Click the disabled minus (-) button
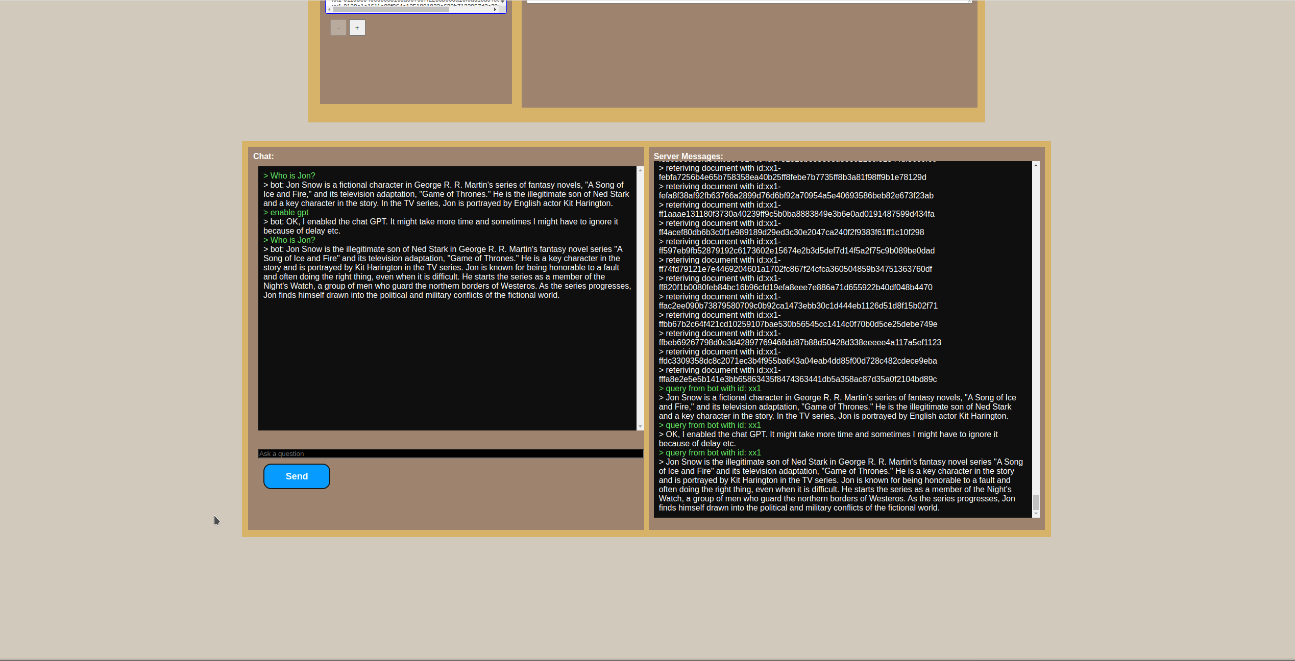This screenshot has width=1295, height=661. (x=338, y=28)
